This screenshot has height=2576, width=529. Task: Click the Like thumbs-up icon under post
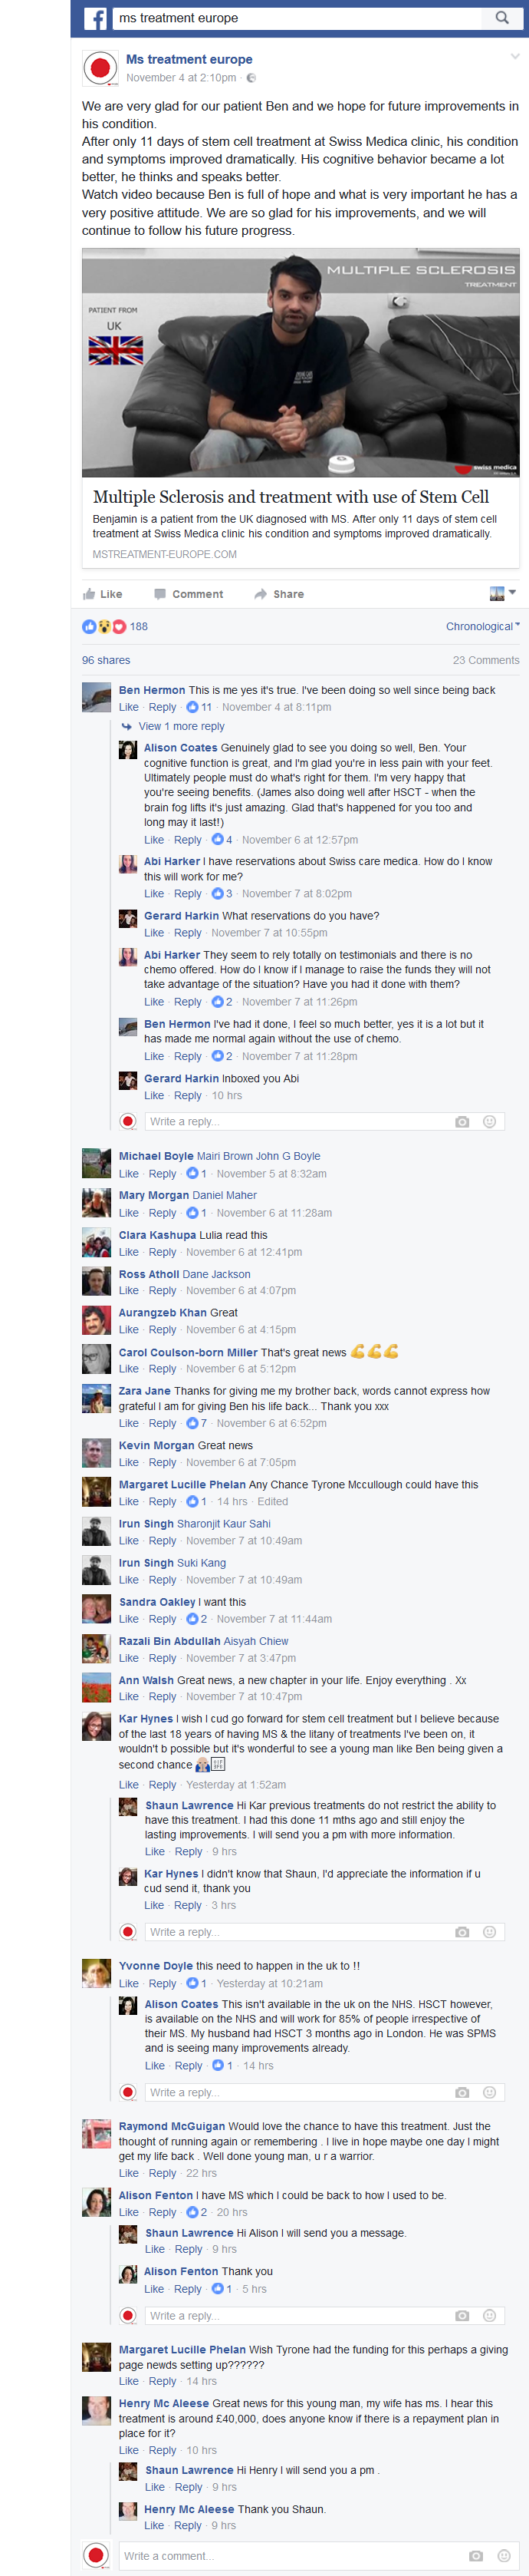(x=89, y=594)
